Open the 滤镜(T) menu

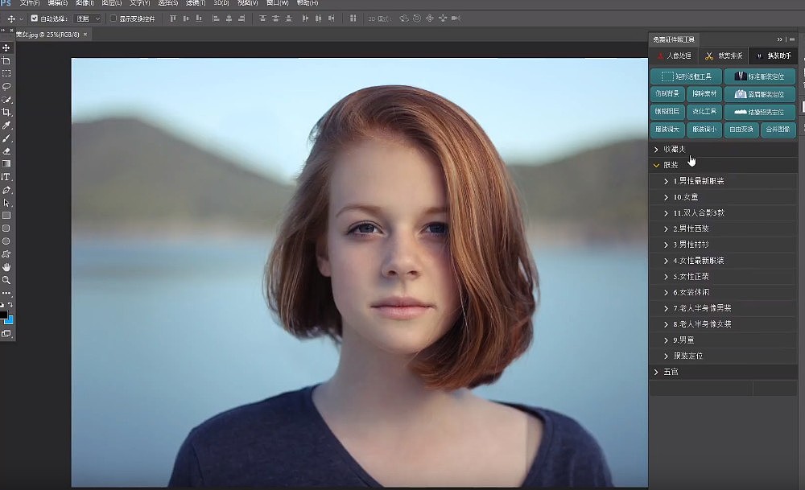[195, 3]
